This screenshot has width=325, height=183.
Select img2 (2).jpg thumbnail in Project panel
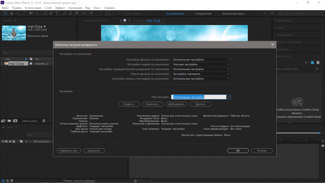coord(14,33)
